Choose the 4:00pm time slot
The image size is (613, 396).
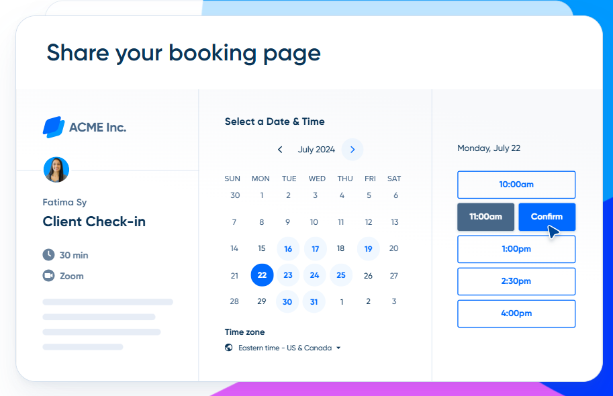click(516, 313)
